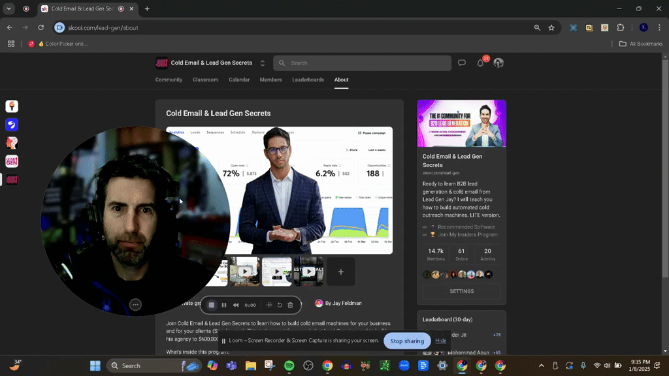Select the About tab
This screenshot has width=669, height=376.
pyautogui.click(x=341, y=80)
